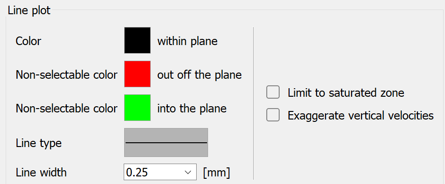Screen dimensions: 445x184
Task: Tick the Exaggerate vertical velocities checkbox
Action: (x=272, y=115)
